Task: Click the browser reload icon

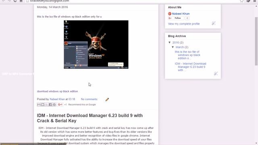Action: (15, 1)
